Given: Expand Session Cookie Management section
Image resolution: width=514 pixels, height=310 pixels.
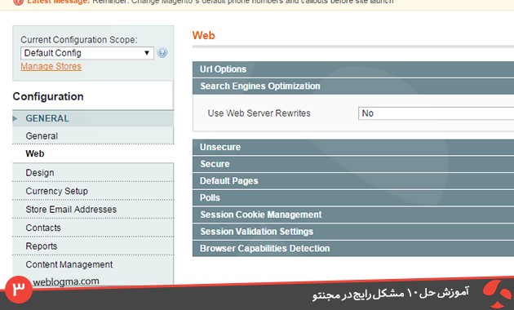Looking at the screenshot, I should tap(353, 215).
